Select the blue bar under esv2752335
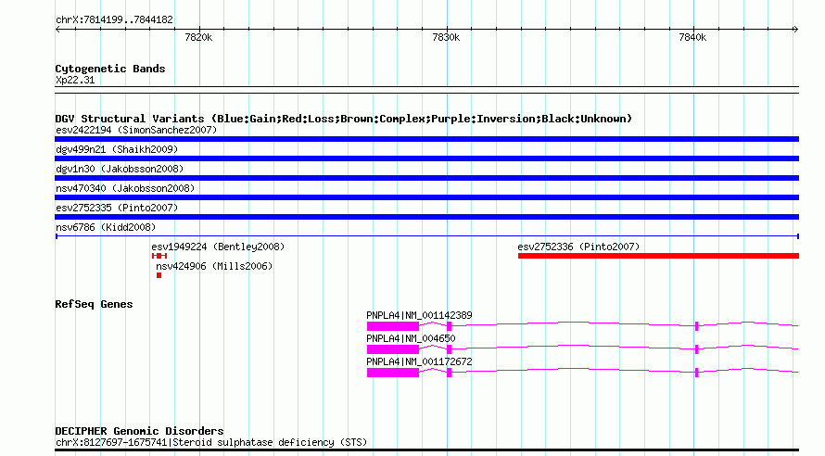This screenshot has width=825, height=456. point(426,217)
